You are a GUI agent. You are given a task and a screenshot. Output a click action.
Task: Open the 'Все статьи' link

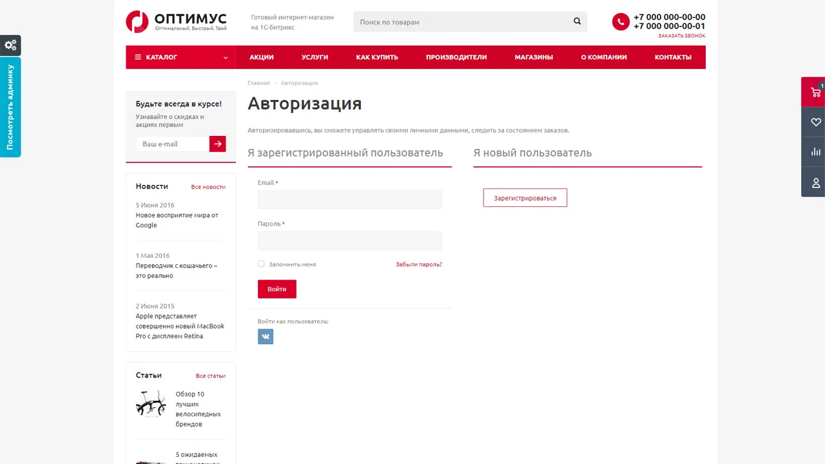[x=211, y=376]
